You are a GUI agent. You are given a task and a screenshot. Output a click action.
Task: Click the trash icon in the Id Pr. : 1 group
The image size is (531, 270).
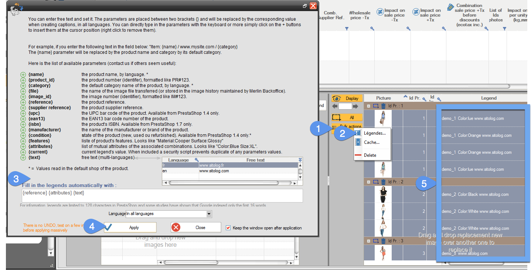point(383,106)
